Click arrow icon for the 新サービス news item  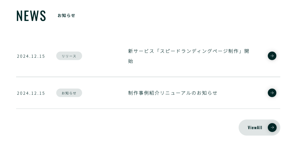point(272,56)
